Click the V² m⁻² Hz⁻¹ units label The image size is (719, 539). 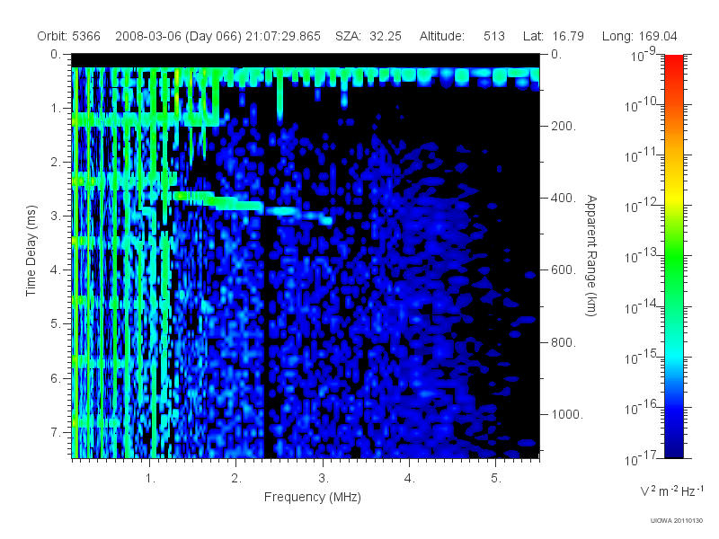671,490
